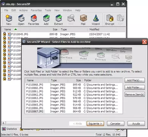
Task: Sort main archive list by Name column
Action: [16, 30]
